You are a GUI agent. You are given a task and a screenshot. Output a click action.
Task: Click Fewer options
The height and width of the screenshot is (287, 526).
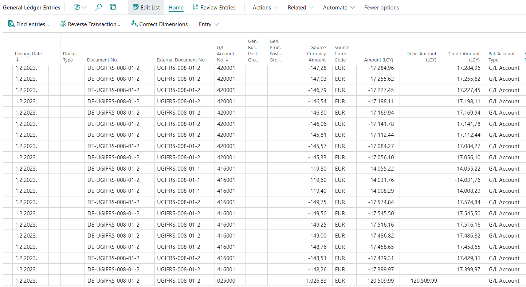click(x=381, y=7)
